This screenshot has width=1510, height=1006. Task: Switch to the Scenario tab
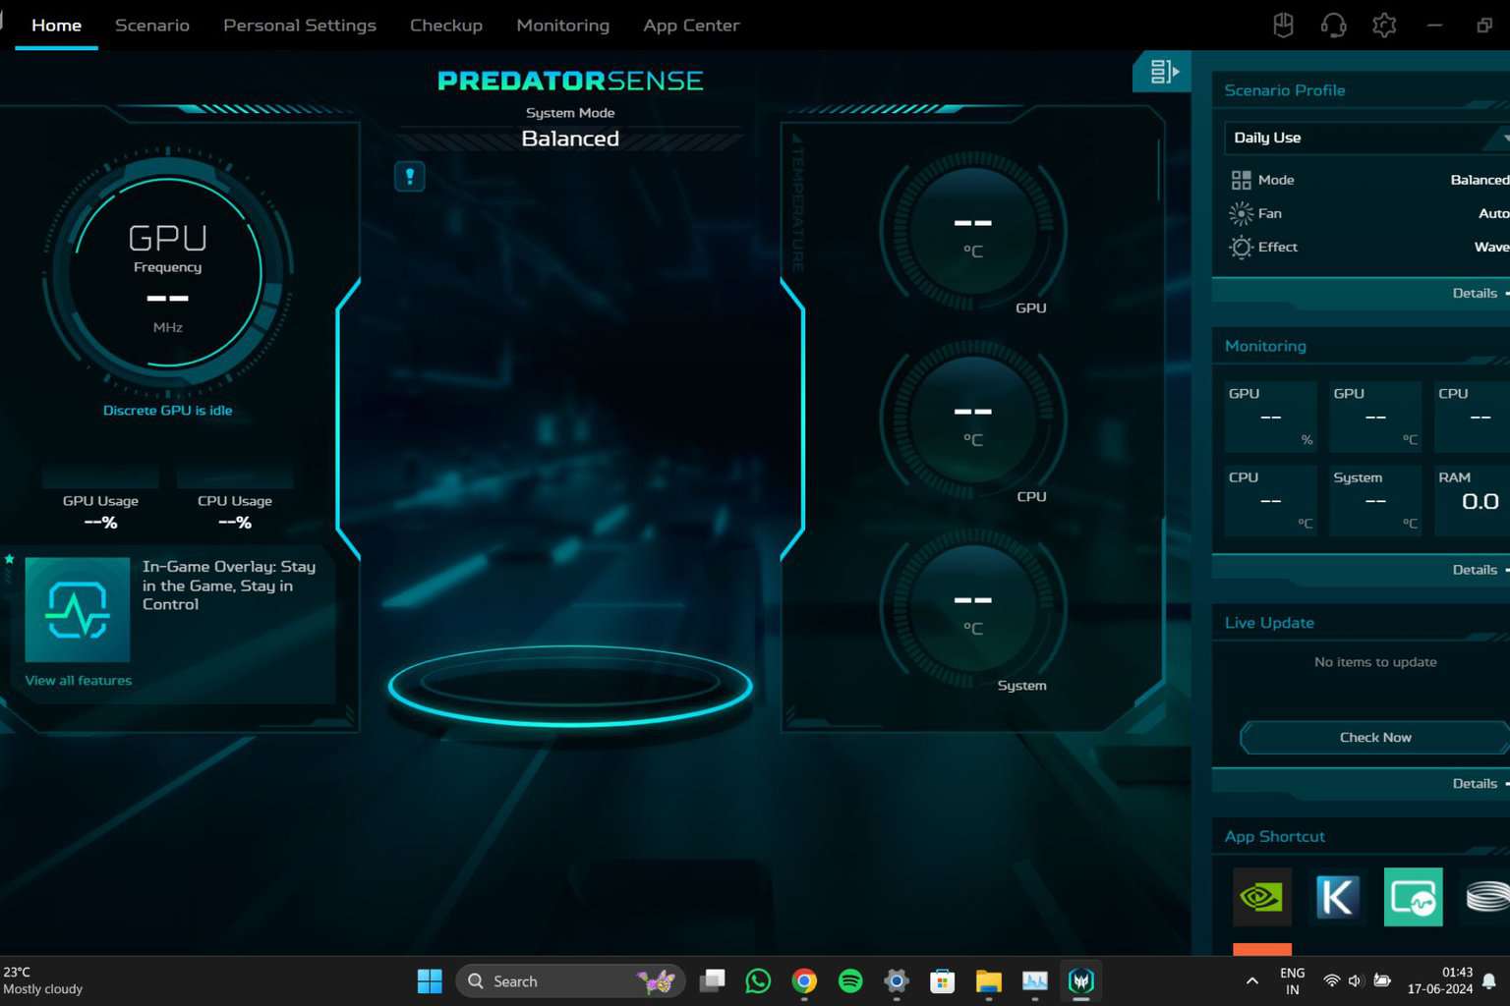click(152, 26)
